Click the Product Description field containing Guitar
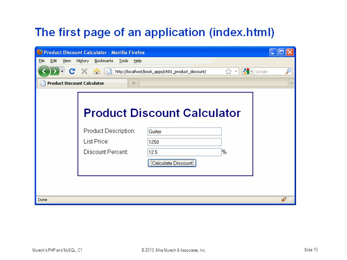This screenshot has height=260, width=347. pyautogui.click(x=184, y=131)
